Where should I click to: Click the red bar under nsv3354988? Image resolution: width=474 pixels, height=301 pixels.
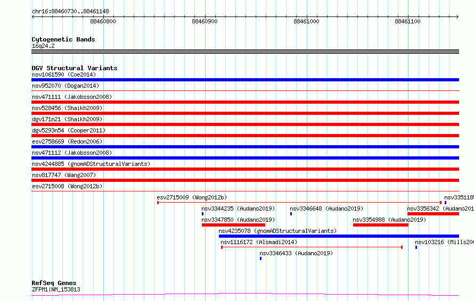click(x=381, y=225)
